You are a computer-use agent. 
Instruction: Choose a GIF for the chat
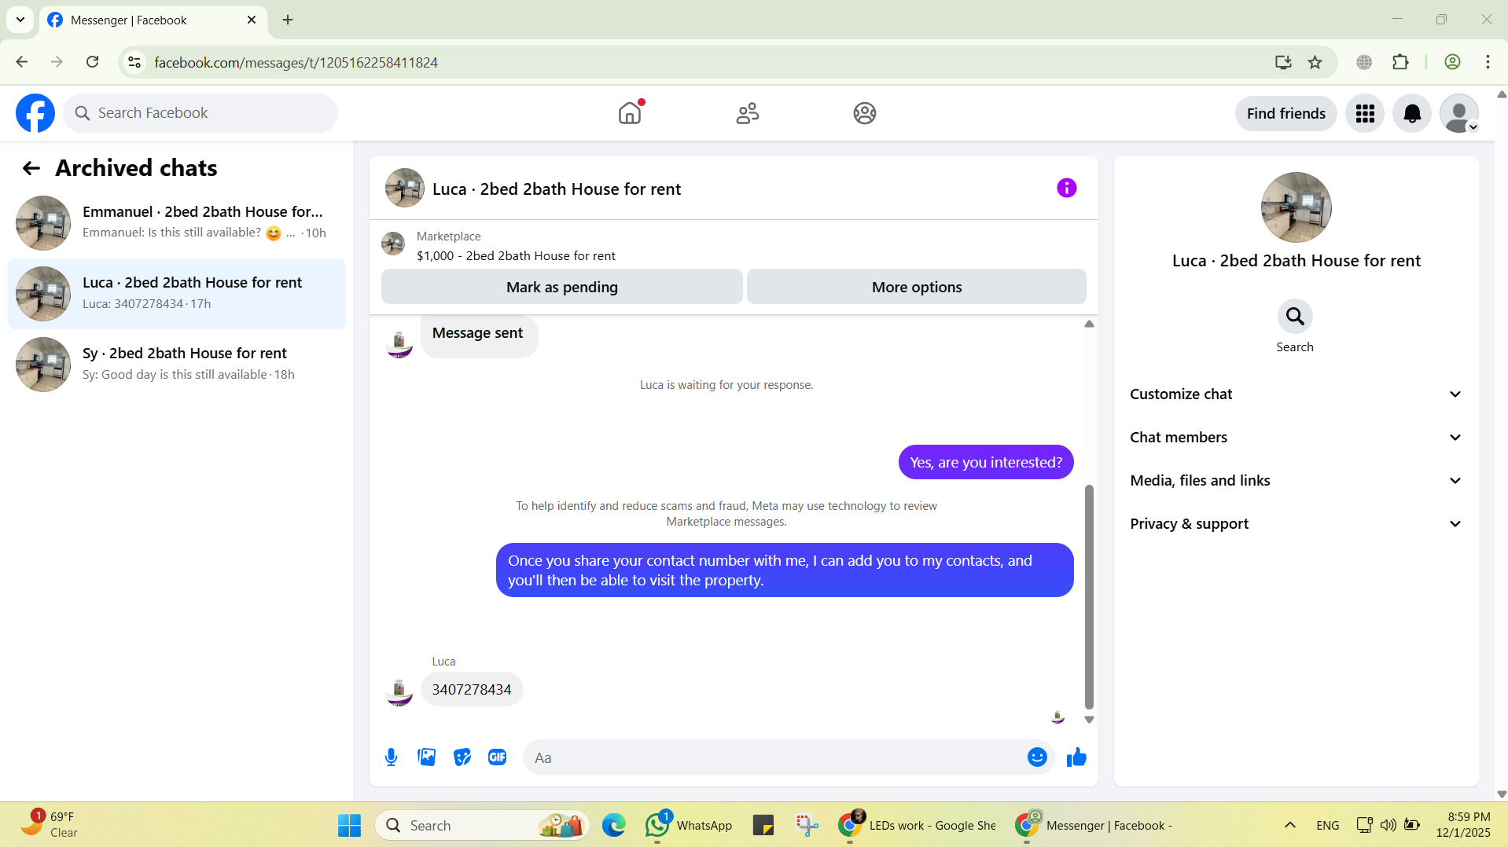coord(497,757)
